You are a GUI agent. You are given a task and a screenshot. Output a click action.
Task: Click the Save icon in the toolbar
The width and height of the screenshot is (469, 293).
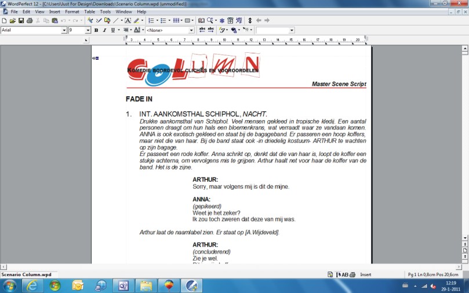21,21
